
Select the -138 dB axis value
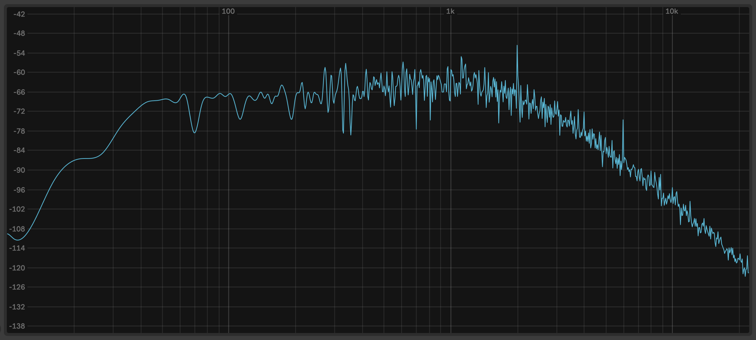click(17, 326)
